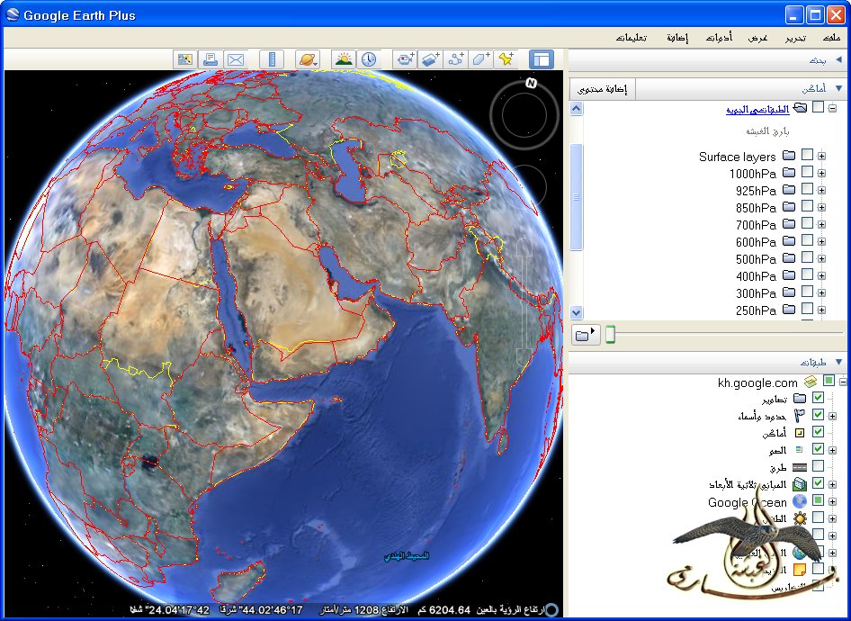Screen dimensions: 851x621
Task: Click the Record a Tour camera icon
Action: 405,59
